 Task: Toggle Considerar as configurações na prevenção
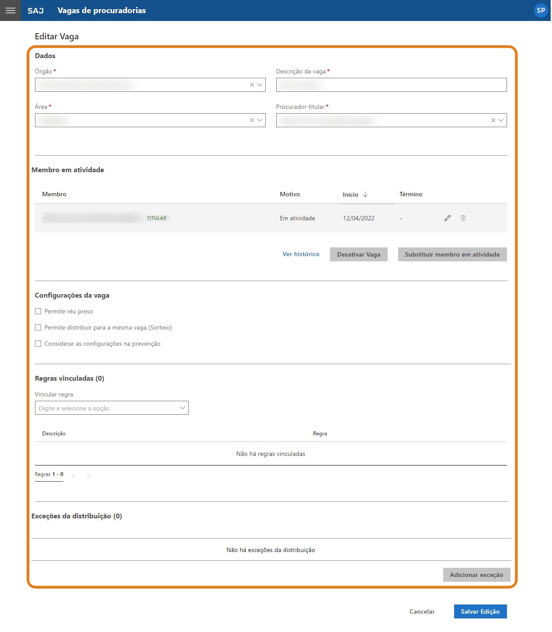point(38,344)
